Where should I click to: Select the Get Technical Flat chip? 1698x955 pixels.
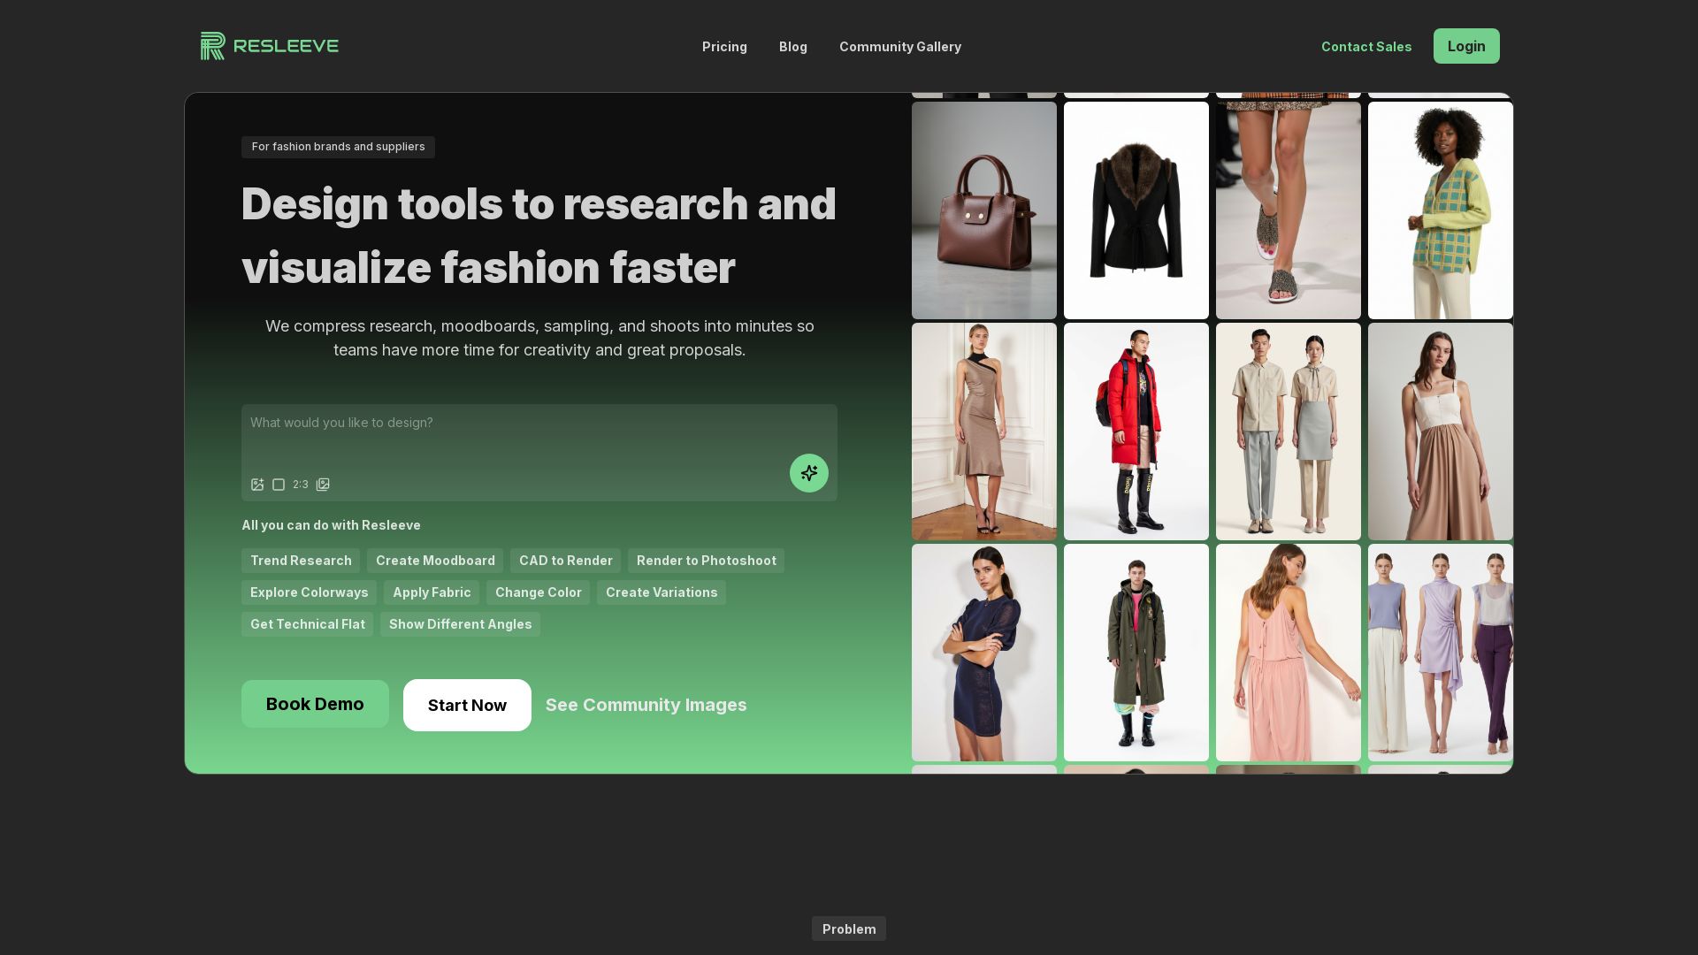click(x=307, y=624)
